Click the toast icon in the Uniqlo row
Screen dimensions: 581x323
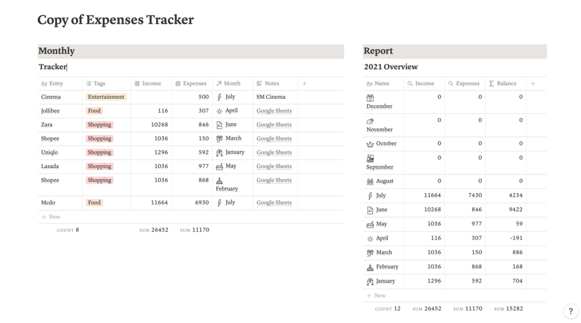click(x=219, y=153)
